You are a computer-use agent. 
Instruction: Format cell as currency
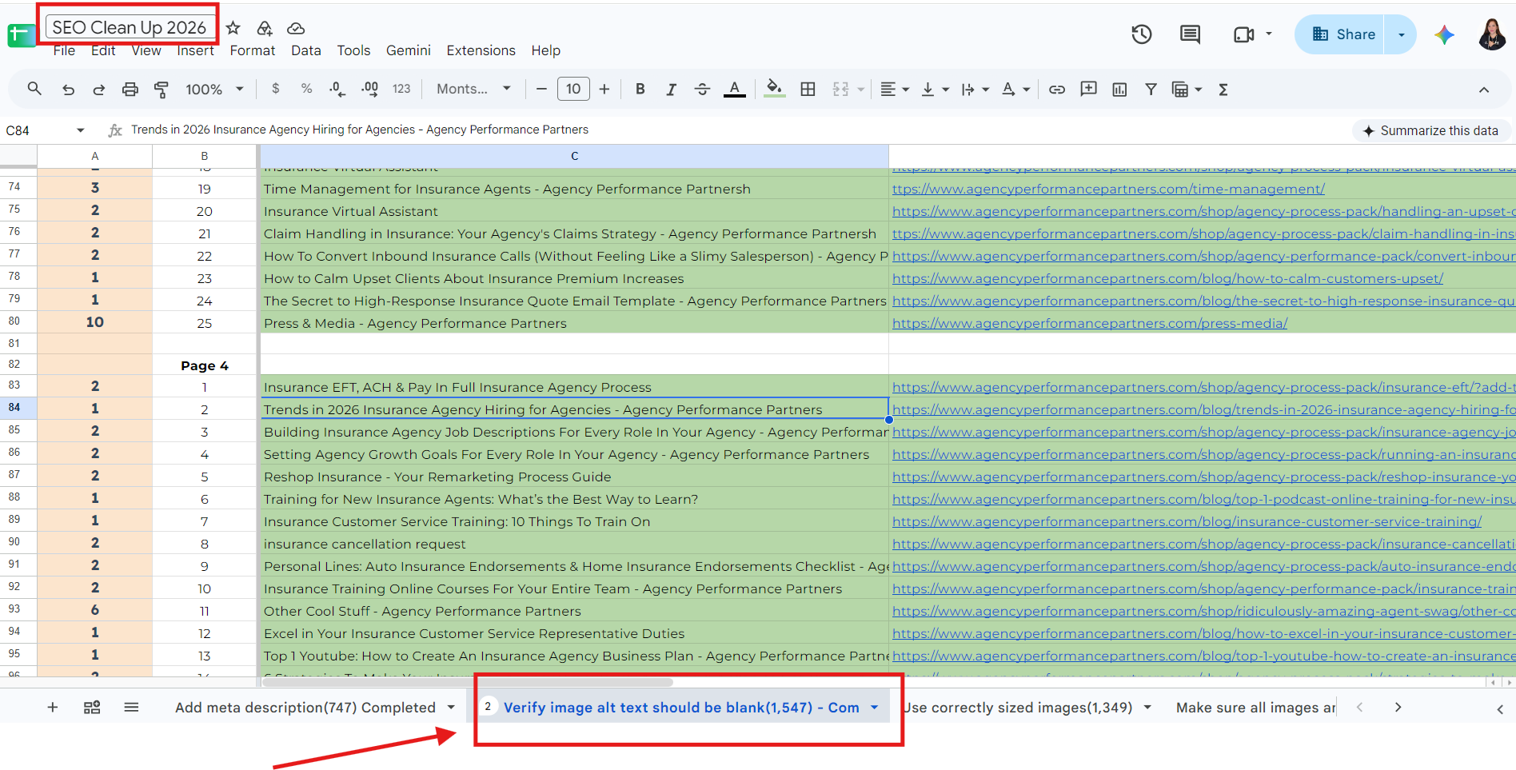(x=276, y=89)
